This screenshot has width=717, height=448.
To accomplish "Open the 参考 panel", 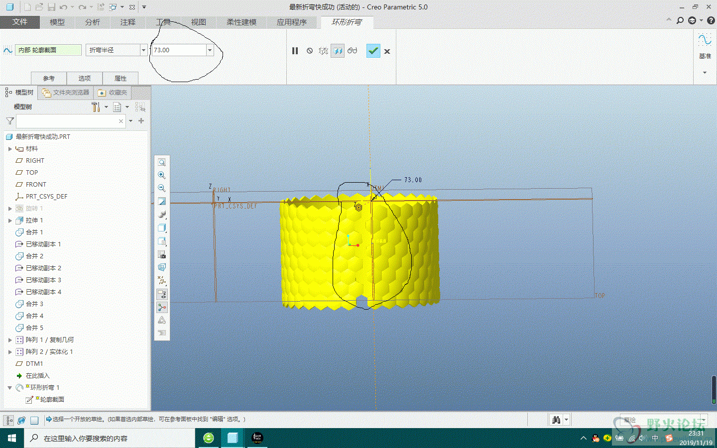I will 49,78.
